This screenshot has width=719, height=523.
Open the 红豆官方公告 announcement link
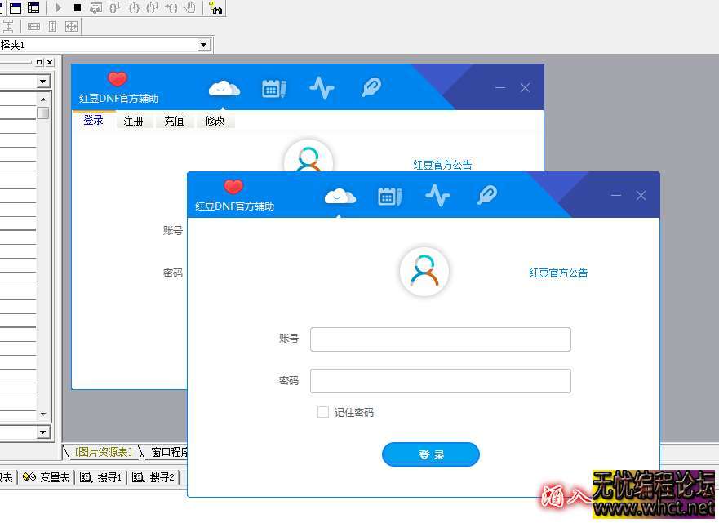[x=558, y=273]
